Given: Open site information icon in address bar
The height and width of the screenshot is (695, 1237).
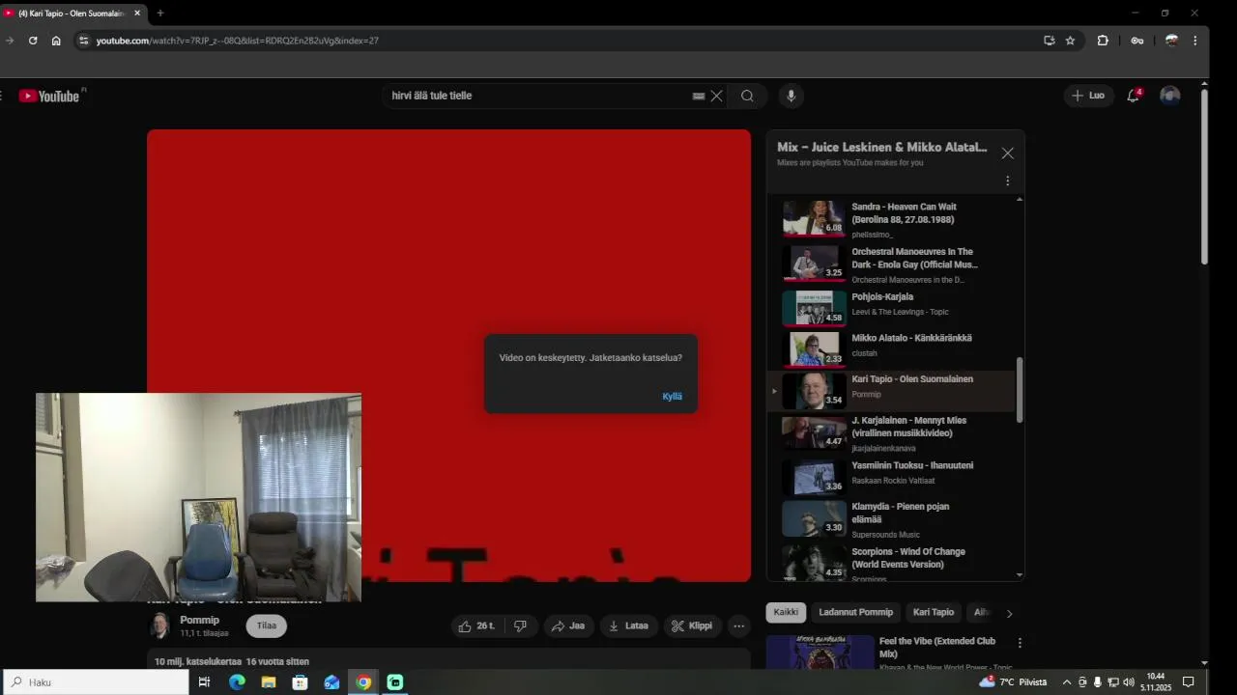Looking at the screenshot, I should (x=83, y=41).
